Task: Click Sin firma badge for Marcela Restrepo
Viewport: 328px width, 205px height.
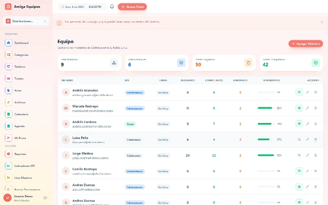Action: point(163,108)
